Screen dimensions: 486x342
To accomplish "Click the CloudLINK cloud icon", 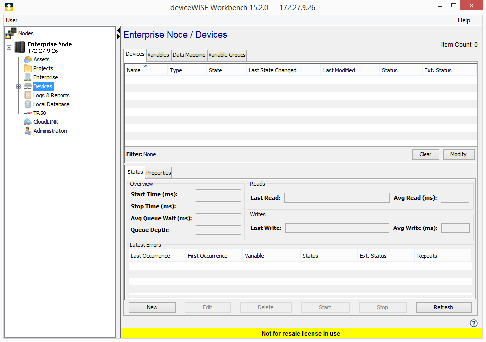I will [x=28, y=122].
